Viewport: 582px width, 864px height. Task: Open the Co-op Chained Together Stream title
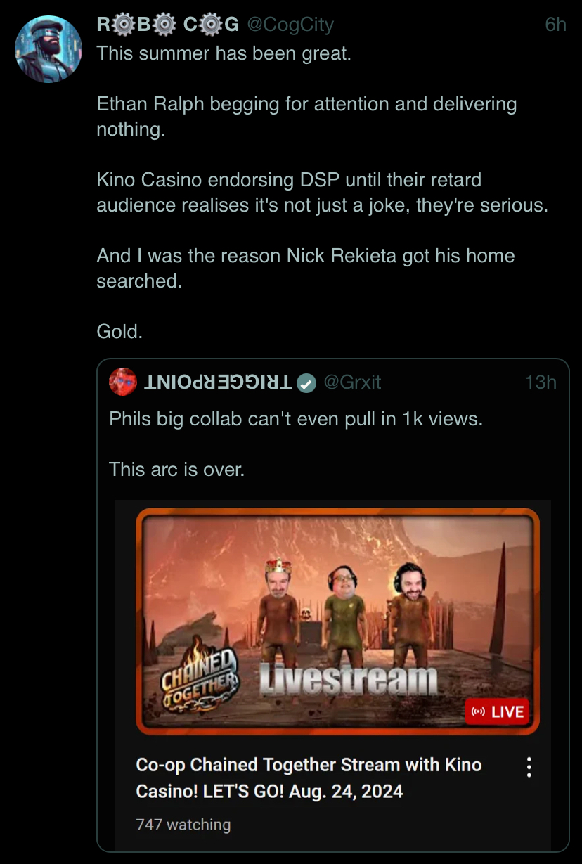click(x=309, y=778)
